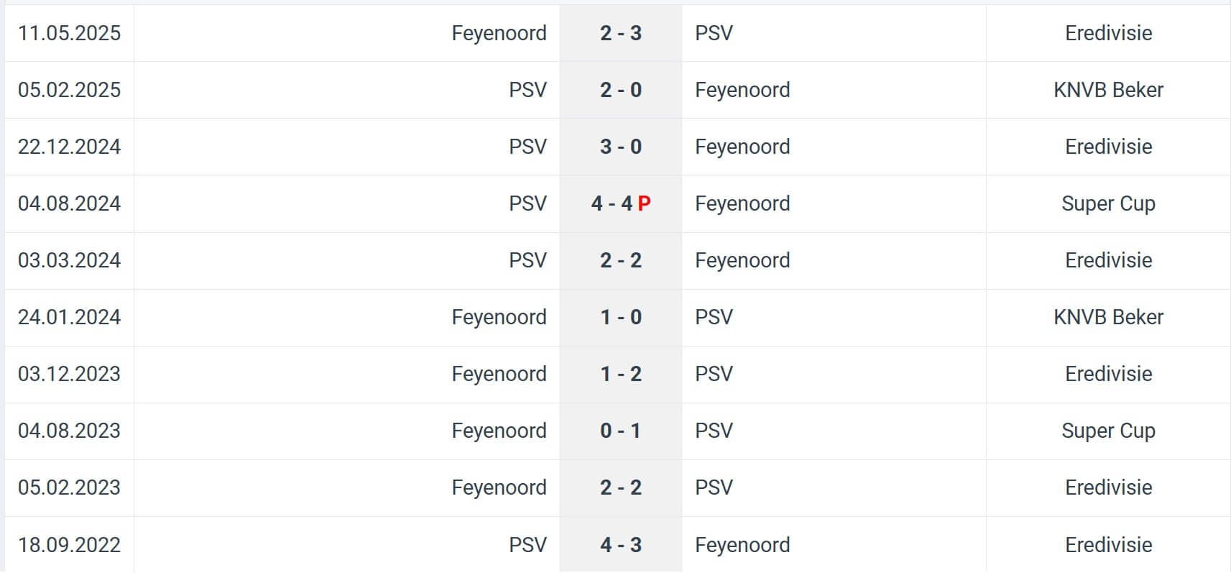The height and width of the screenshot is (573, 1231).
Task: Open Super Cup link for 04.08.2023 match
Action: tap(1108, 431)
